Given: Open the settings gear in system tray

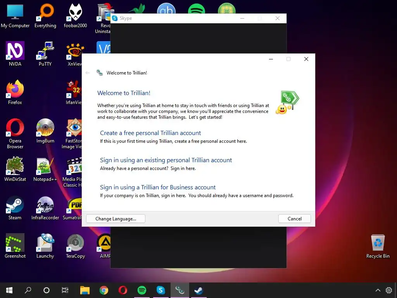Looking at the screenshot, I should pyautogui.click(x=388, y=290).
